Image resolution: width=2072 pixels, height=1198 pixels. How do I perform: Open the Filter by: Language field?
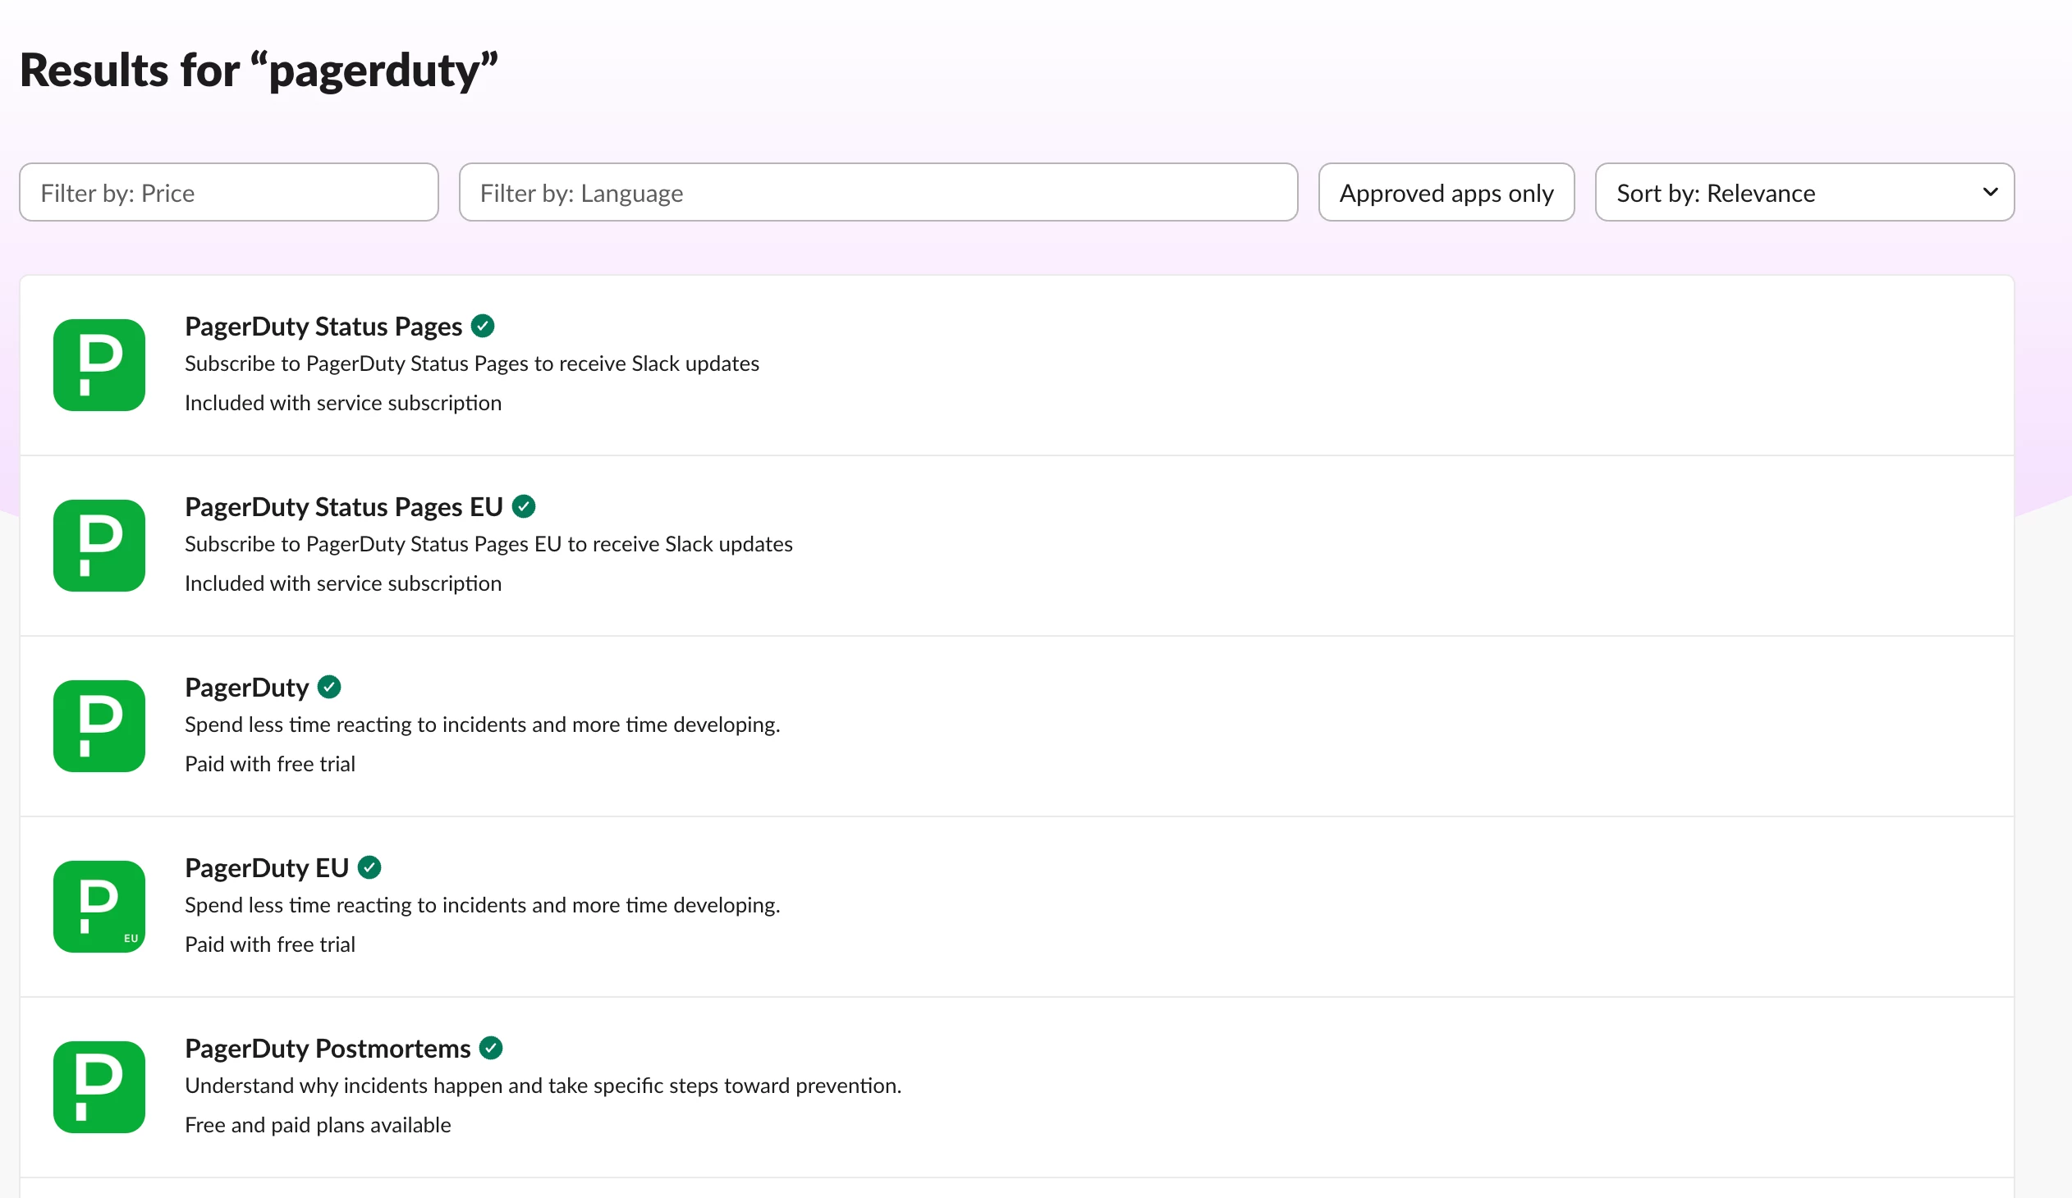878,192
